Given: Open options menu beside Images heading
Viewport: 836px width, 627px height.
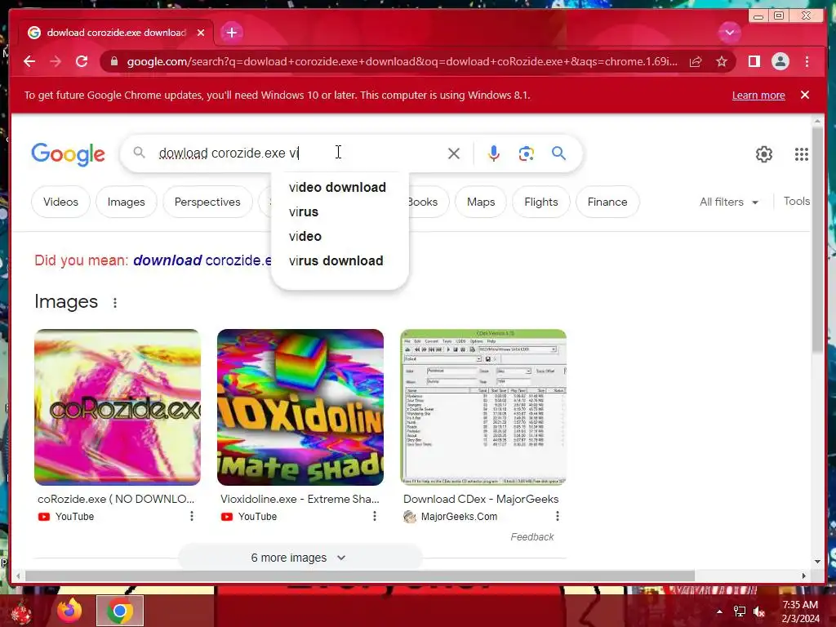Looking at the screenshot, I should tap(114, 302).
